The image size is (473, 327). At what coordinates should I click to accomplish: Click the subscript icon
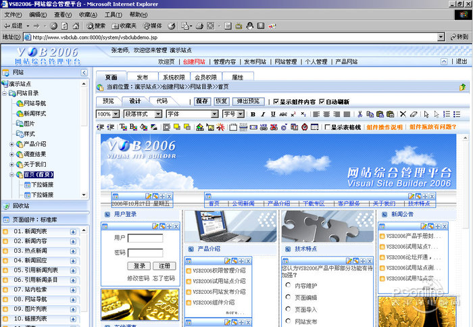[x=303, y=114]
